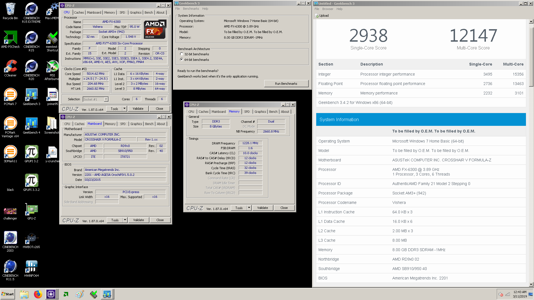
Task: Open the Help menu in the Geekbench results window
Action: [339, 9]
